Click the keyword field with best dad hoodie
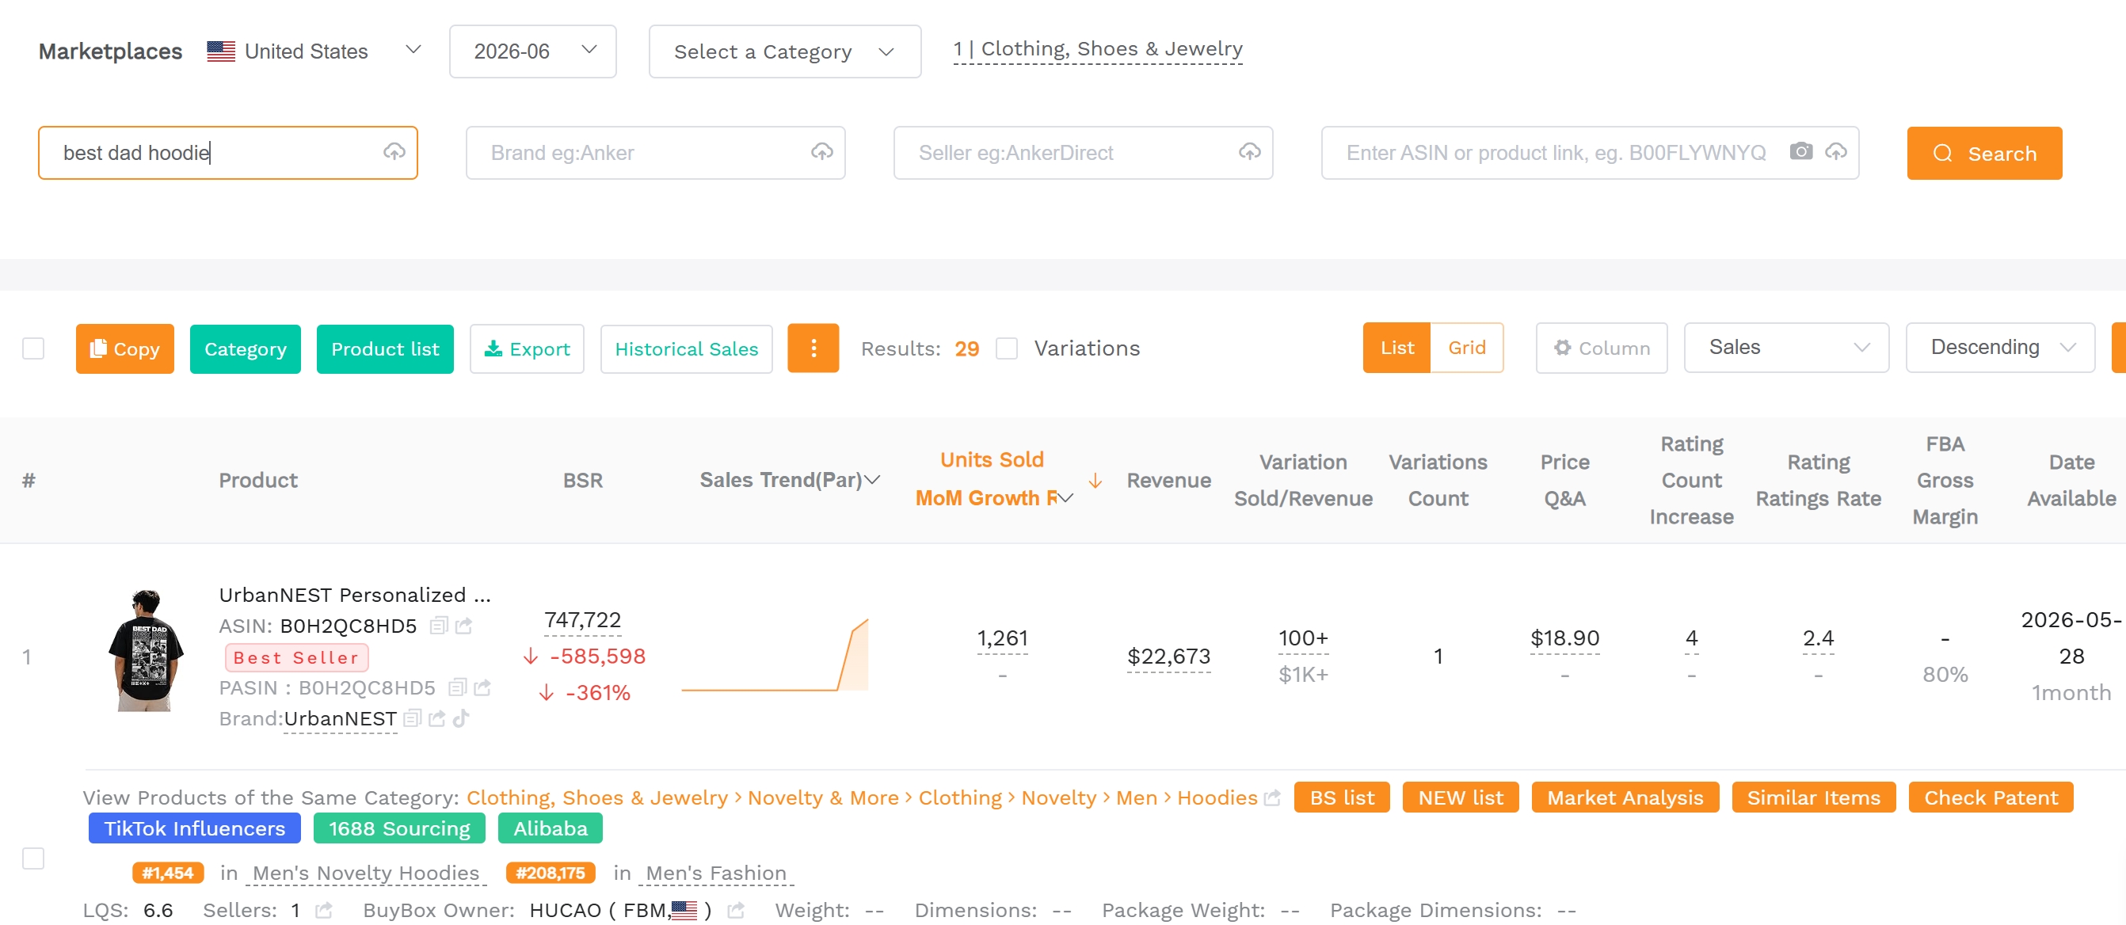 pos(228,153)
